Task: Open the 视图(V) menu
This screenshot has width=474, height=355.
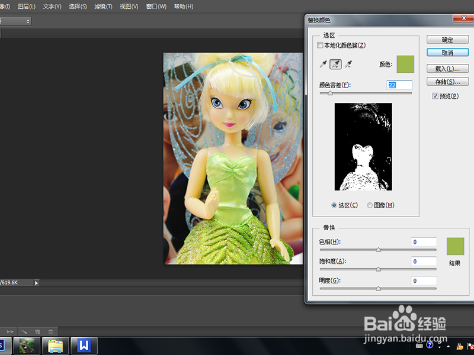Action: point(129,7)
